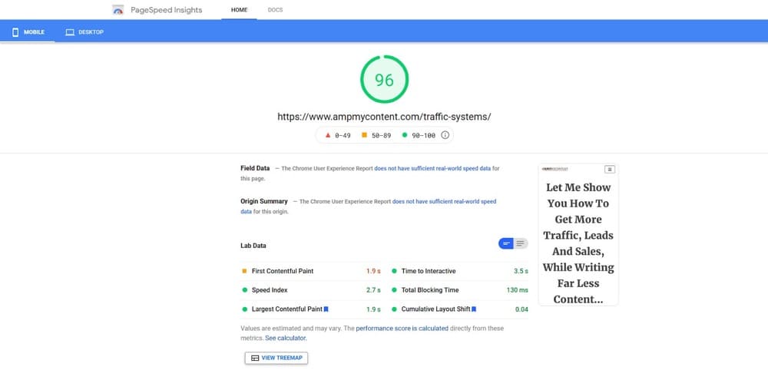This screenshot has height=380, width=768.
Task: Click the 96 performance score gauge
Action: point(385,79)
